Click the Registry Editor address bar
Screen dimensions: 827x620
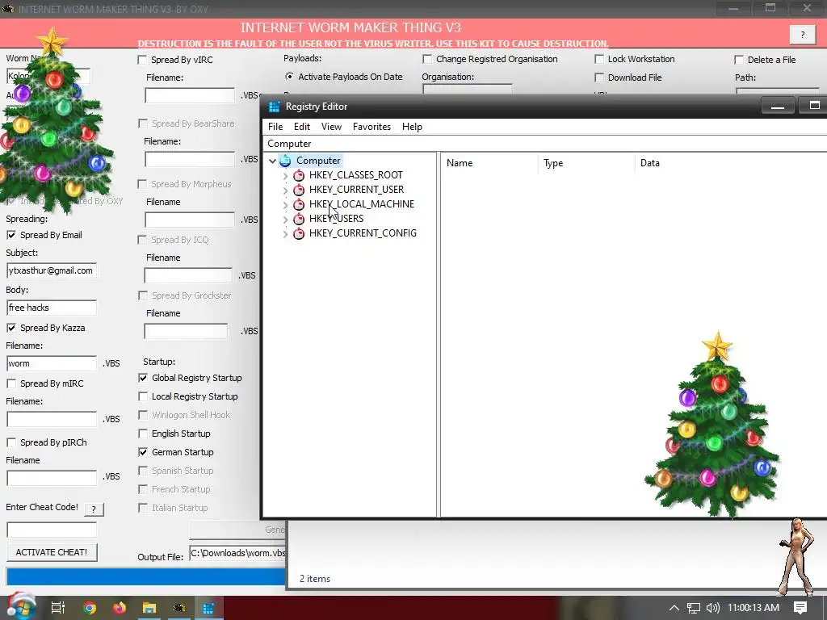pos(544,144)
